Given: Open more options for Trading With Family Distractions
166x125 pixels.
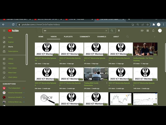Looking at the screenshot, I should (107, 83).
